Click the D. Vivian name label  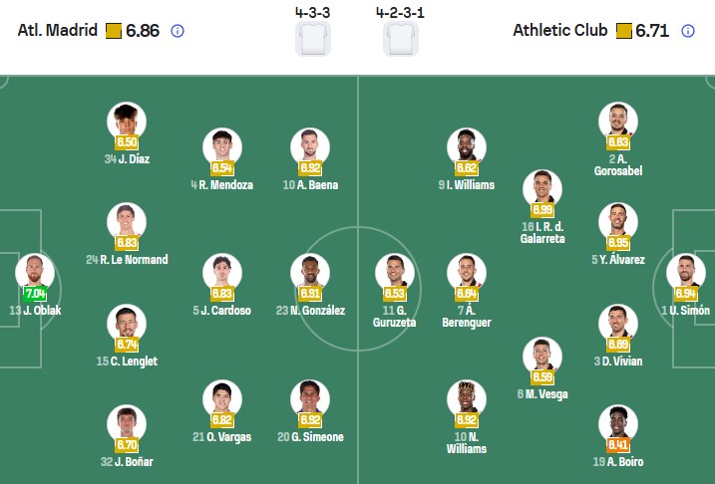pos(618,361)
